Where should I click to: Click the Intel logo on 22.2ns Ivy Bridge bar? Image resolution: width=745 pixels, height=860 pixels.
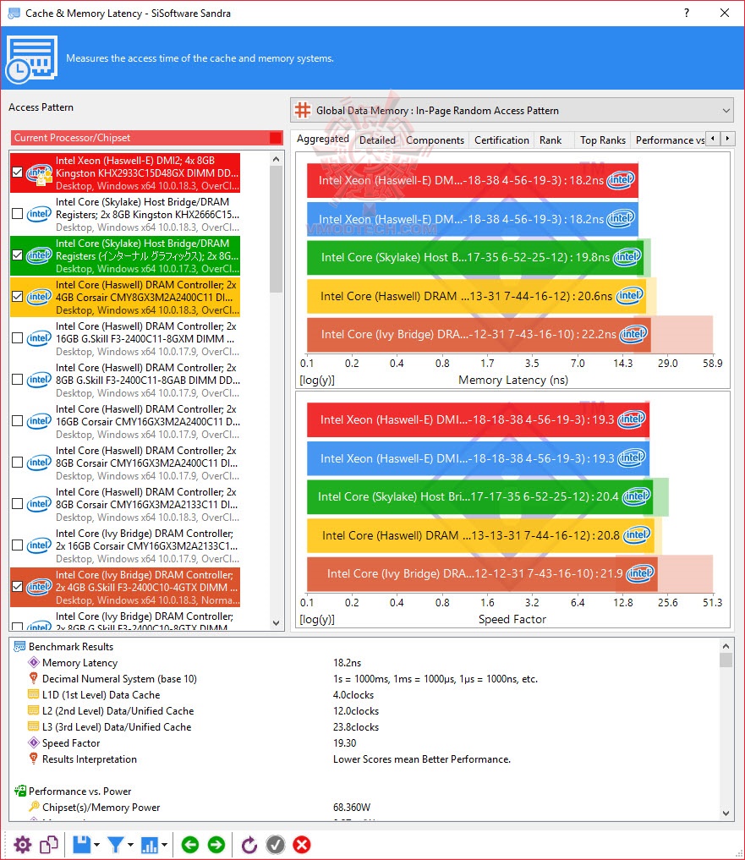click(x=633, y=333)
